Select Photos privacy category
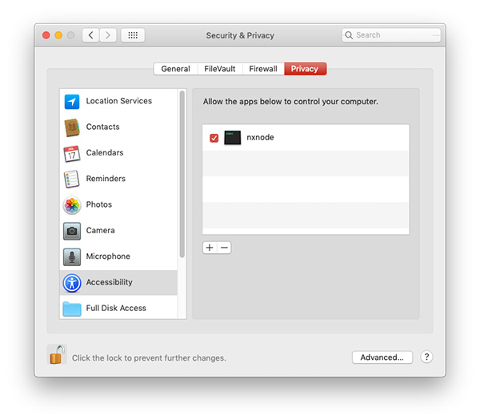480x416 pixels. click(x=98, y=204)
